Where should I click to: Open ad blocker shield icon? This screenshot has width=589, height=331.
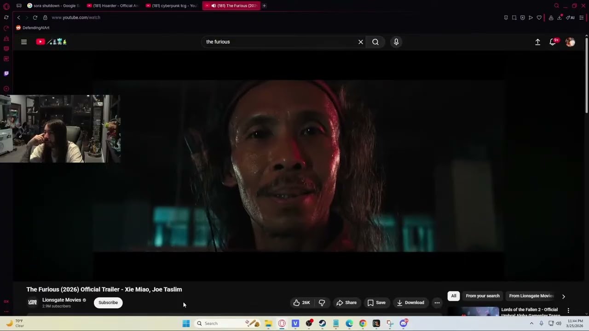[522, 17]
